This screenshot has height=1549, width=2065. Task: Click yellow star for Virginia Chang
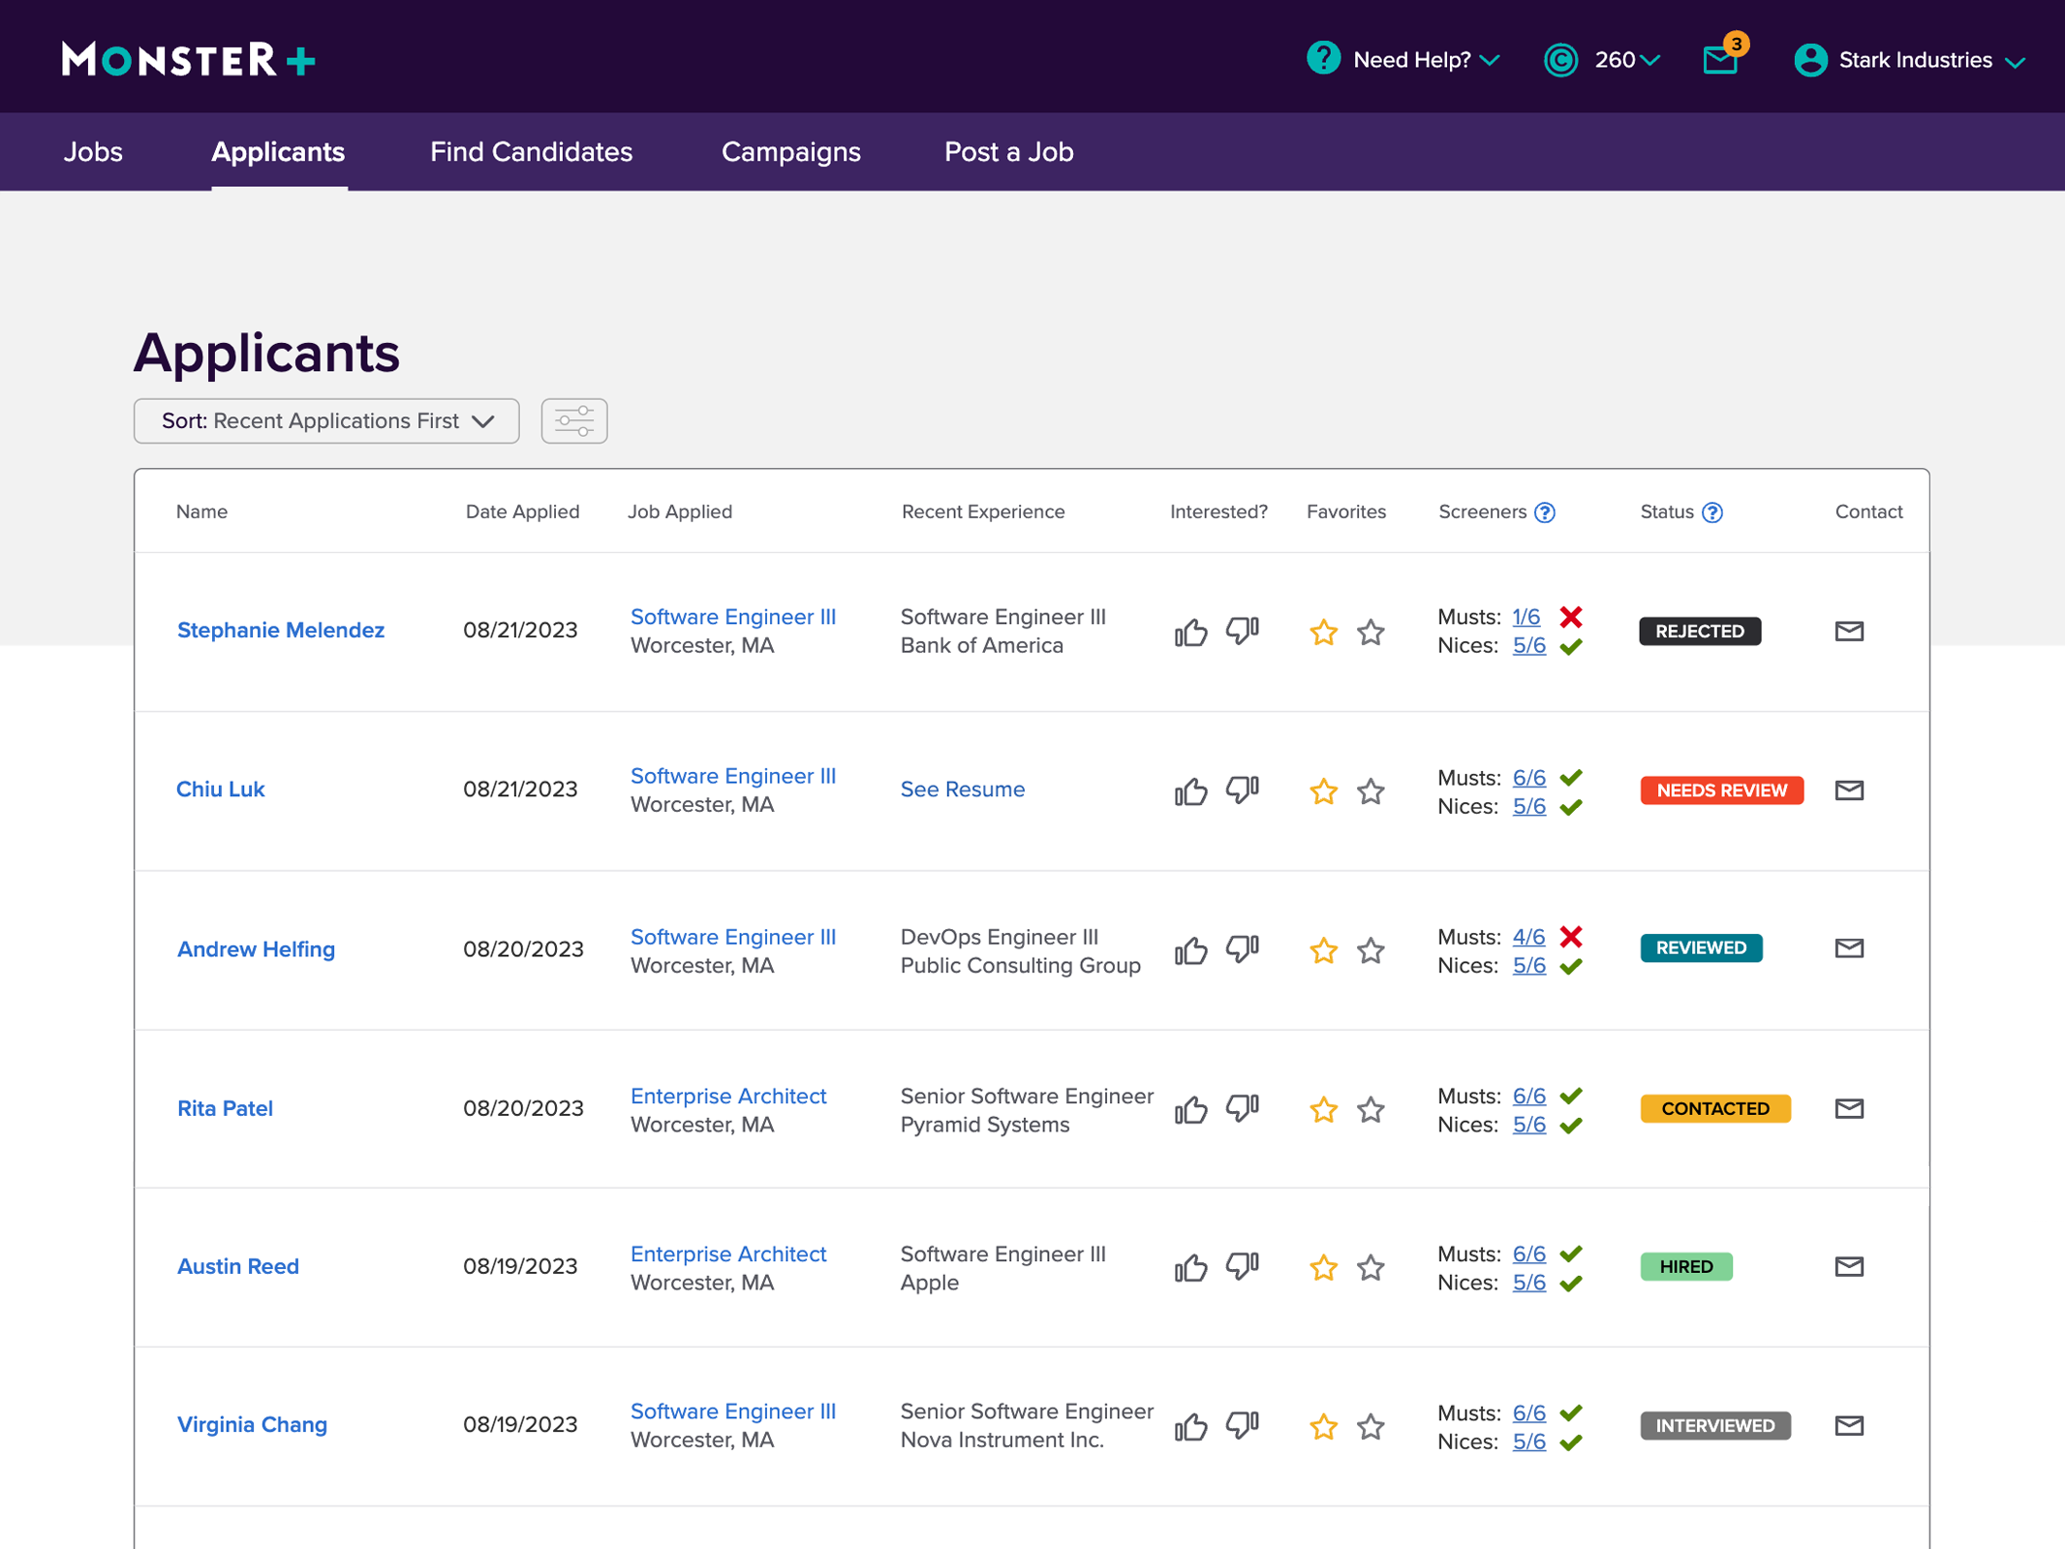[1323, 1426]
